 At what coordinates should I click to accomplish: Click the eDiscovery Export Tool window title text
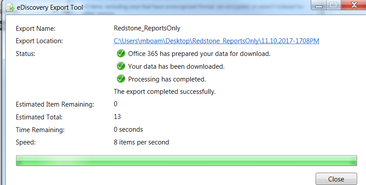[50, 7]
